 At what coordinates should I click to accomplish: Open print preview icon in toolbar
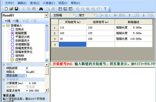coord(48,9)
